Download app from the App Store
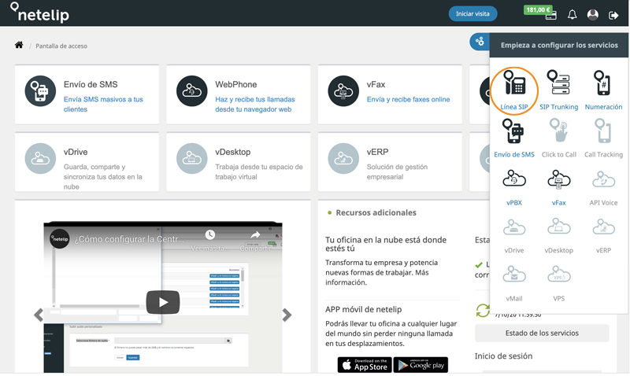Screen dimensions: 630x376 [x=365, y=365]
